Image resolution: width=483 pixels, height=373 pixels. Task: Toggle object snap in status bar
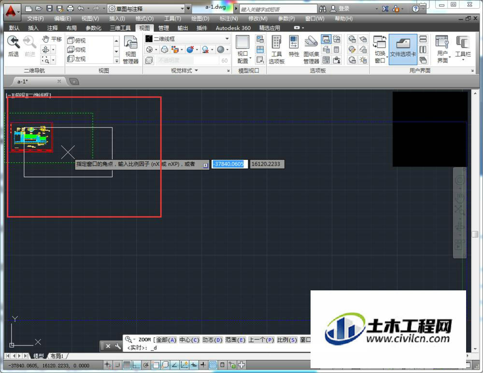[x=156, y=365]
